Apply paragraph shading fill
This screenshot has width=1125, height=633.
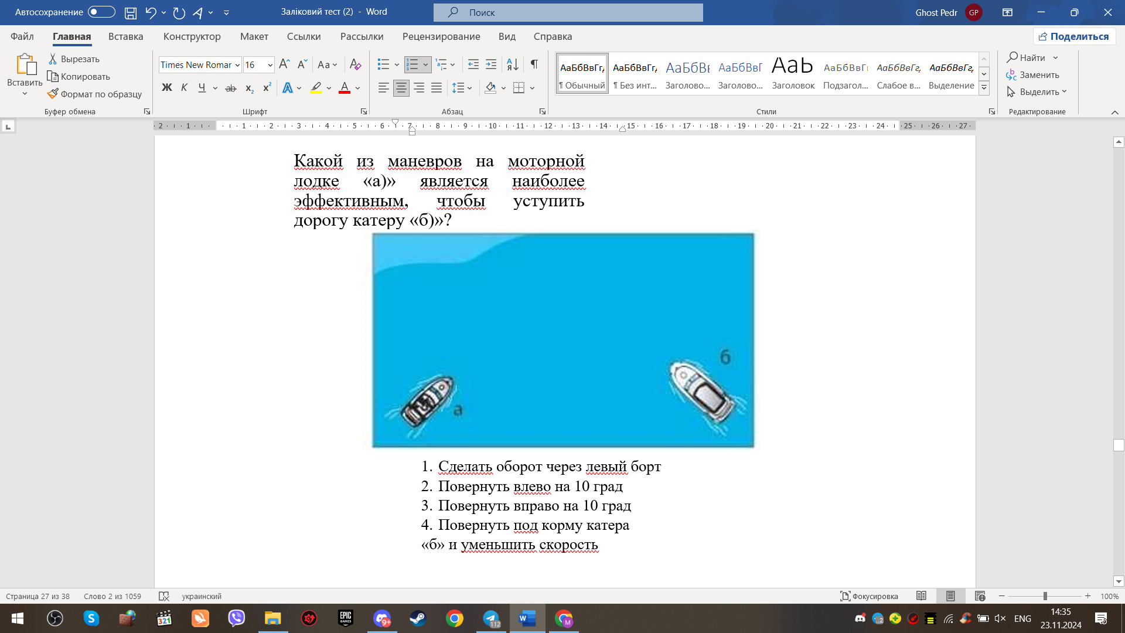491,88
